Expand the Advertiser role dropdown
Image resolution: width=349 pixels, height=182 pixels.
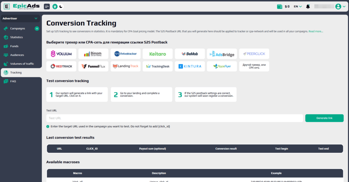20,18
